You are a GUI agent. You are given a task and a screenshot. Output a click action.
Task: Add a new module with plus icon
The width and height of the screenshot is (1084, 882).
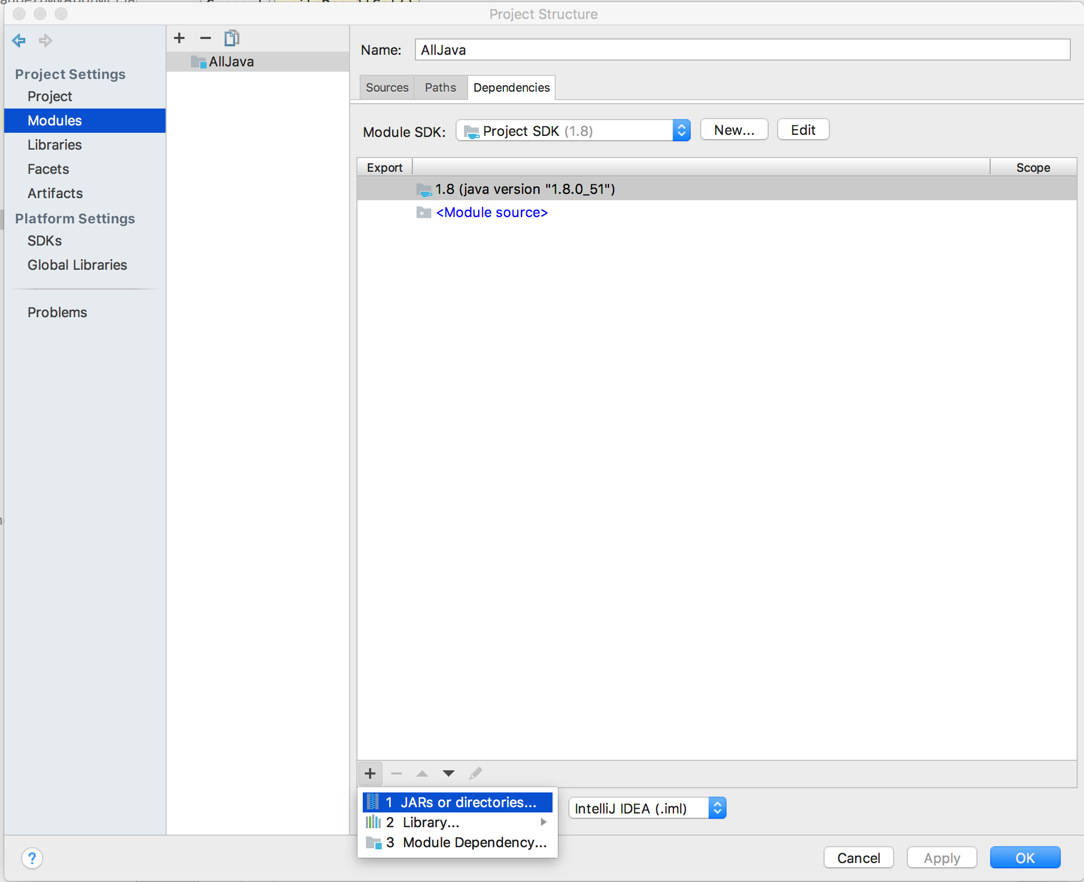pyautogui.click(x=179, y=38)
